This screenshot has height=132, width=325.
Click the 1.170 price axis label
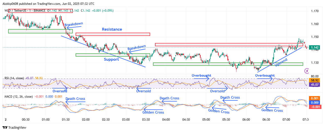click(x=315, y=11)
